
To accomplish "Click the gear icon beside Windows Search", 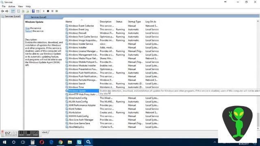I will point(67,84).
